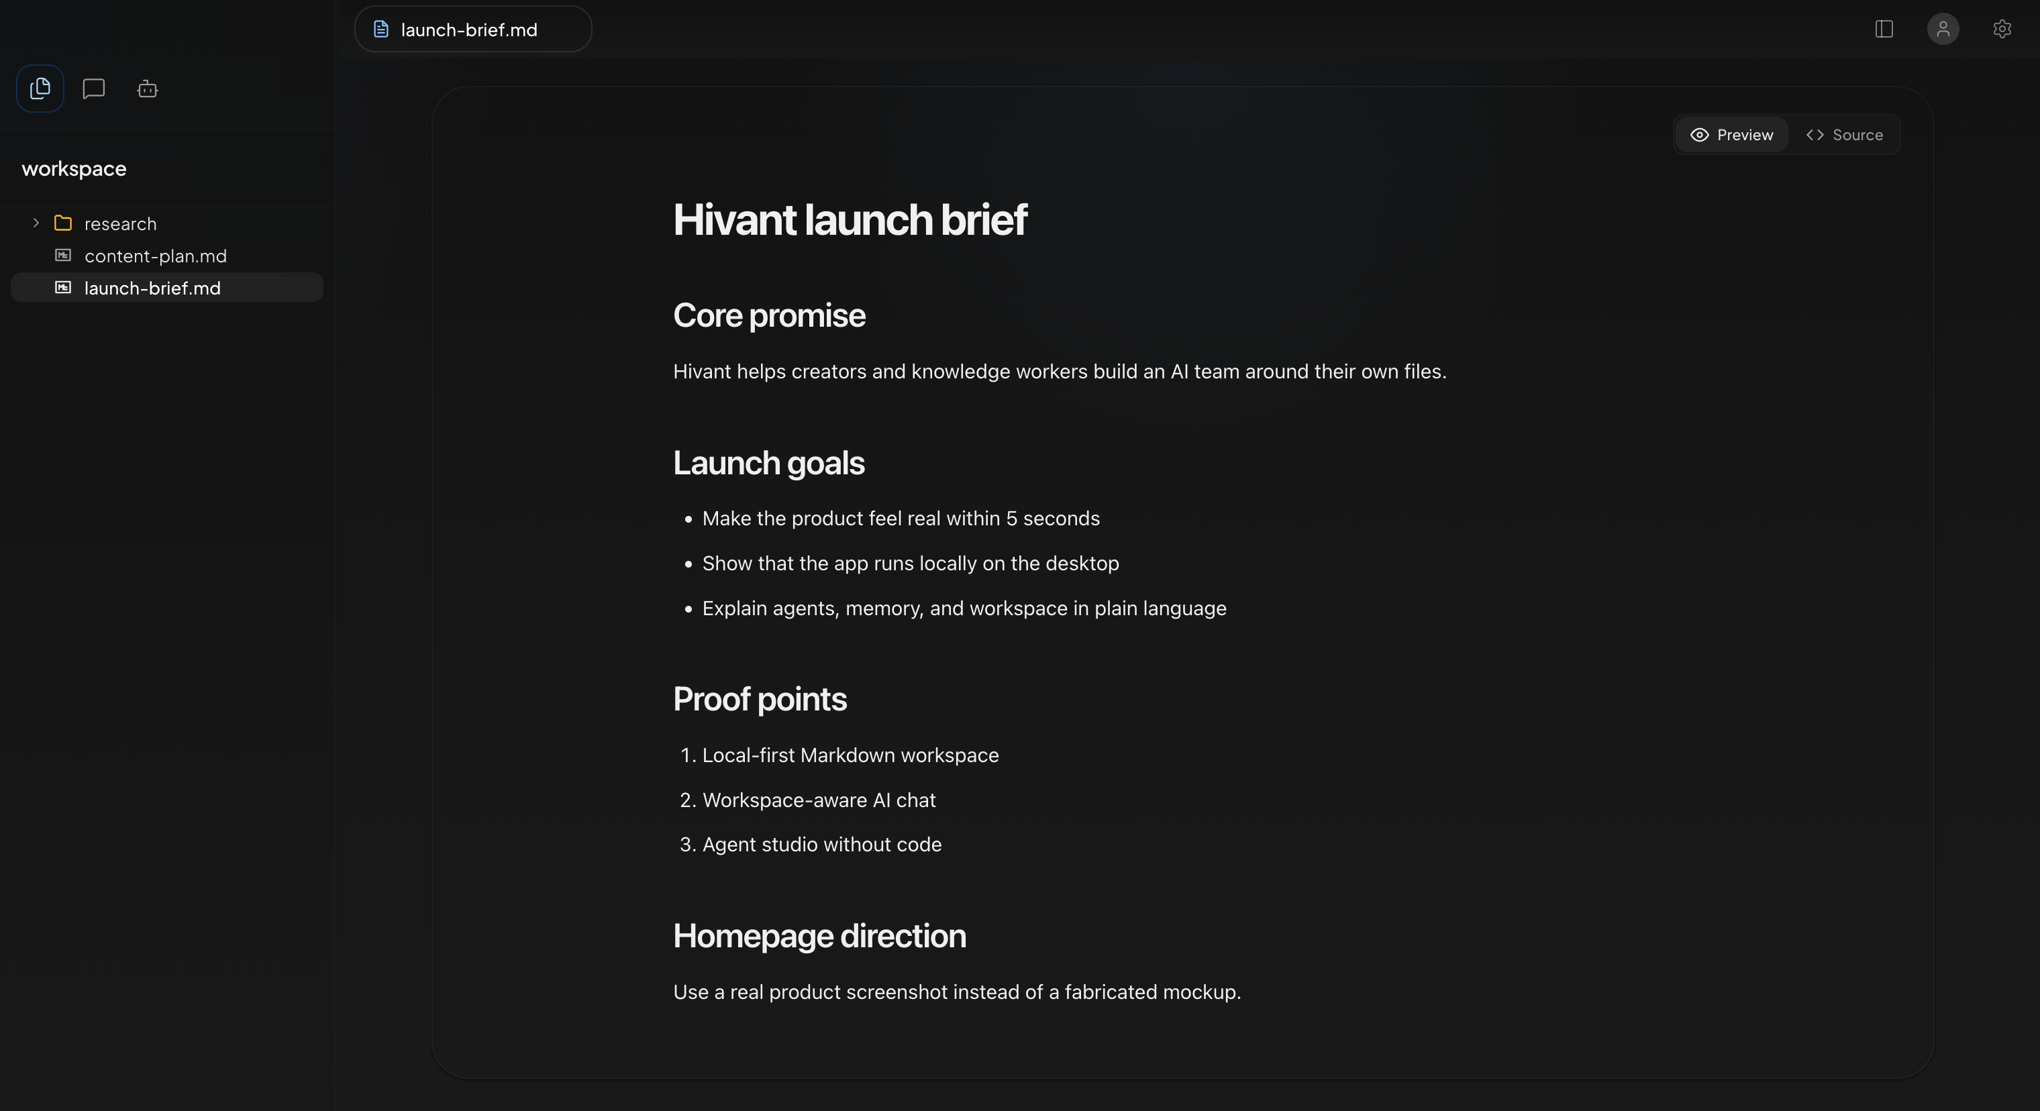This screenshot has height=1111, width=2040.
Task: Click the document icon in launch-brief.md tab
Action: 380,28
